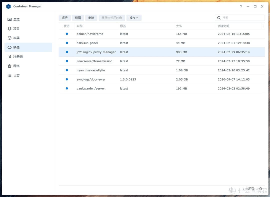Viewport: 270px width, 197px height.
Task: Select the linuxserver/transmission image row
Action: click(x=162, y=61)
